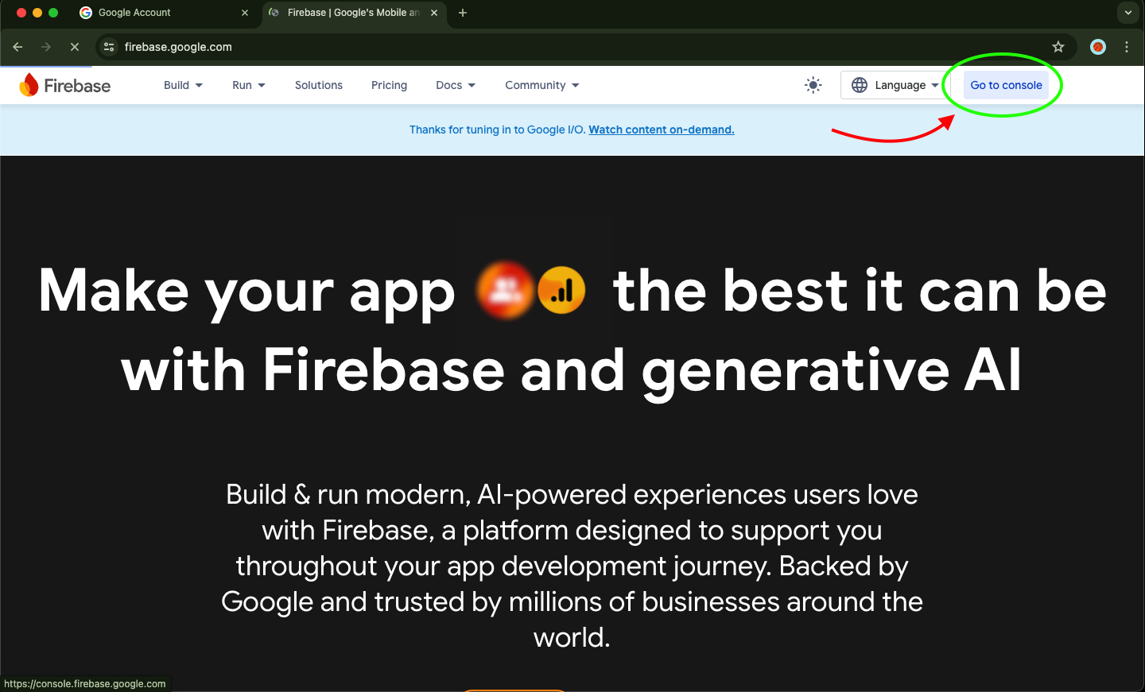Expand the Build navigation dropdown
This screenshot has width=1145, height=692.
182,85
